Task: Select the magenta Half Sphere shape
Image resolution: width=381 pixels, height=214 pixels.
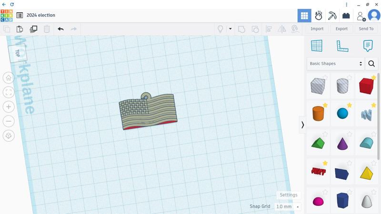Action: click(318, 201)
